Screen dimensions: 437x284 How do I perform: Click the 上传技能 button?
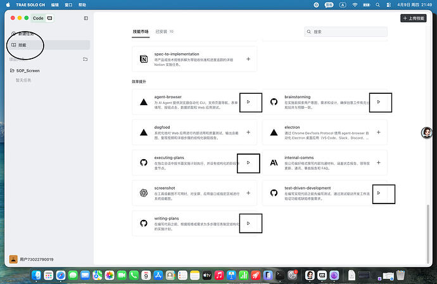coord(414,18)
